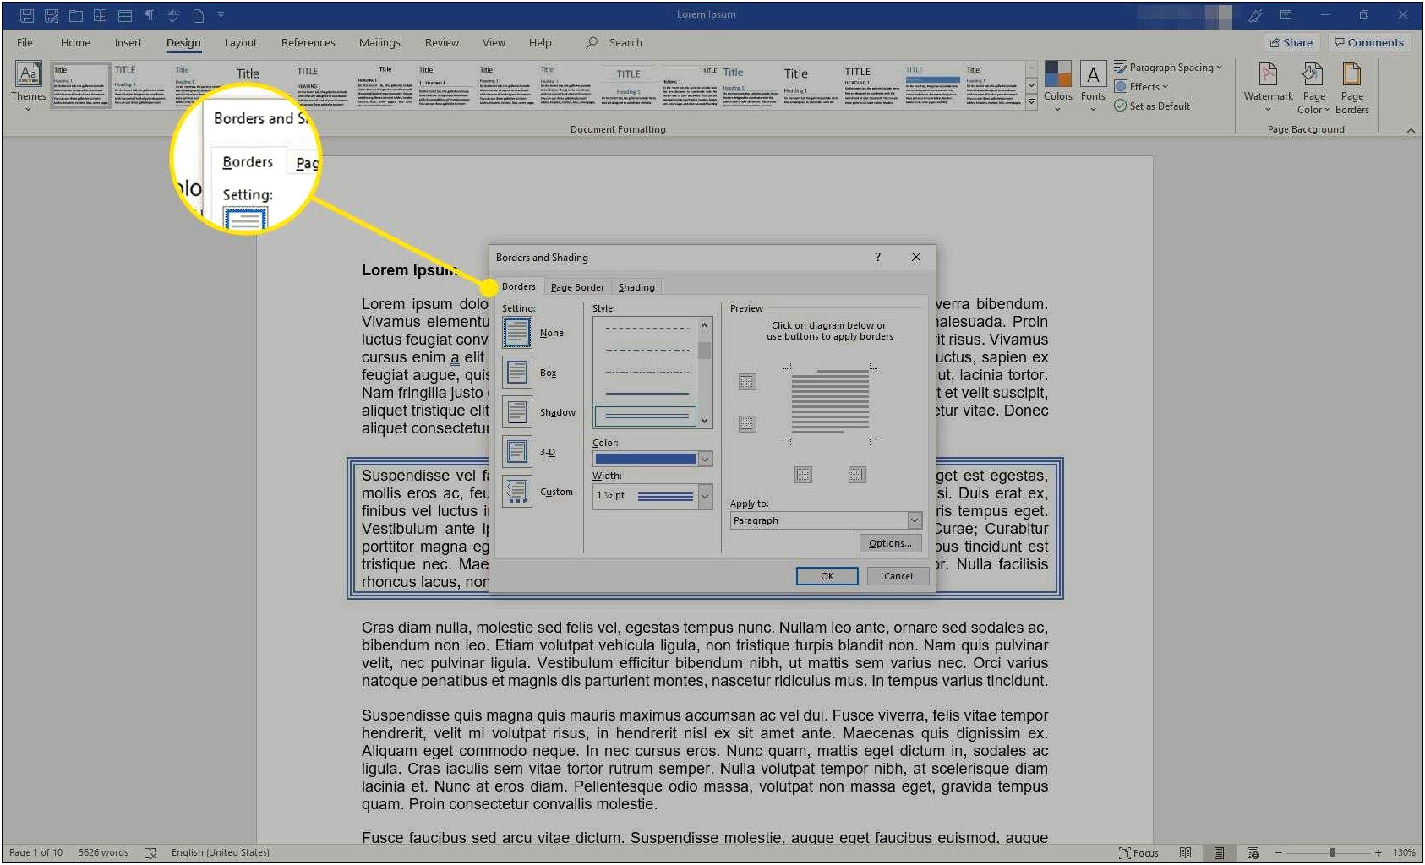Switch to Read Mode view icon
The width and height of the screenshot is (1425, 865).
1185,853
